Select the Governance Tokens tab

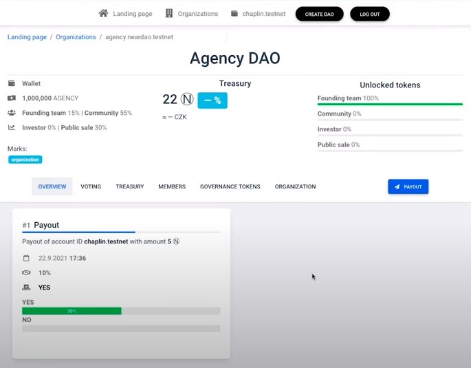click(230, 186)
